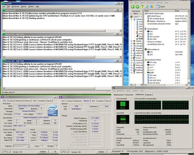Click the DirectX tree icon in Everest

pos(134,58)
